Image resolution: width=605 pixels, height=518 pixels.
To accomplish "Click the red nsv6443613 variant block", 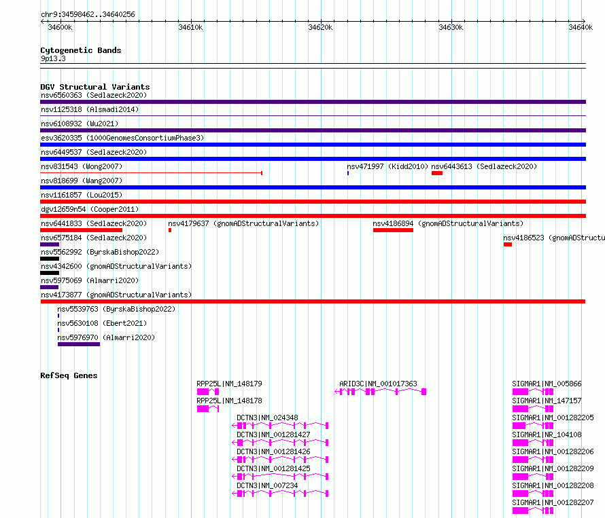I will (x=437, y=173).
